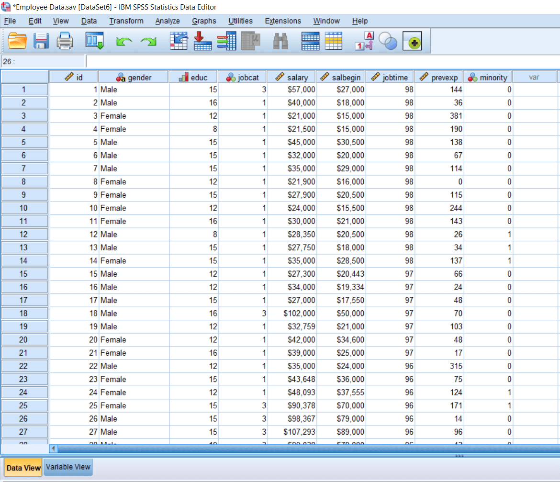Click row 18 to select that case

[24, 313]
